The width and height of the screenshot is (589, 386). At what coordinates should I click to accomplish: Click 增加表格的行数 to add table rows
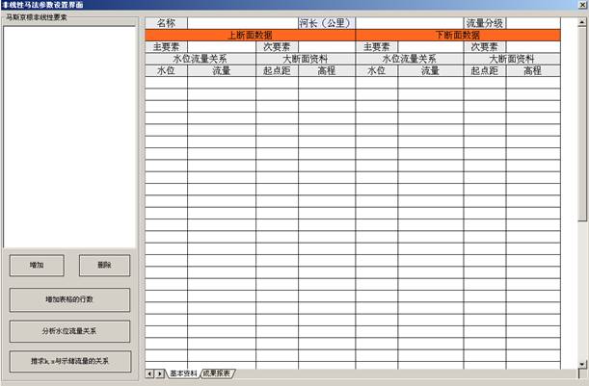pyautogui.click(x=69, y=299)
